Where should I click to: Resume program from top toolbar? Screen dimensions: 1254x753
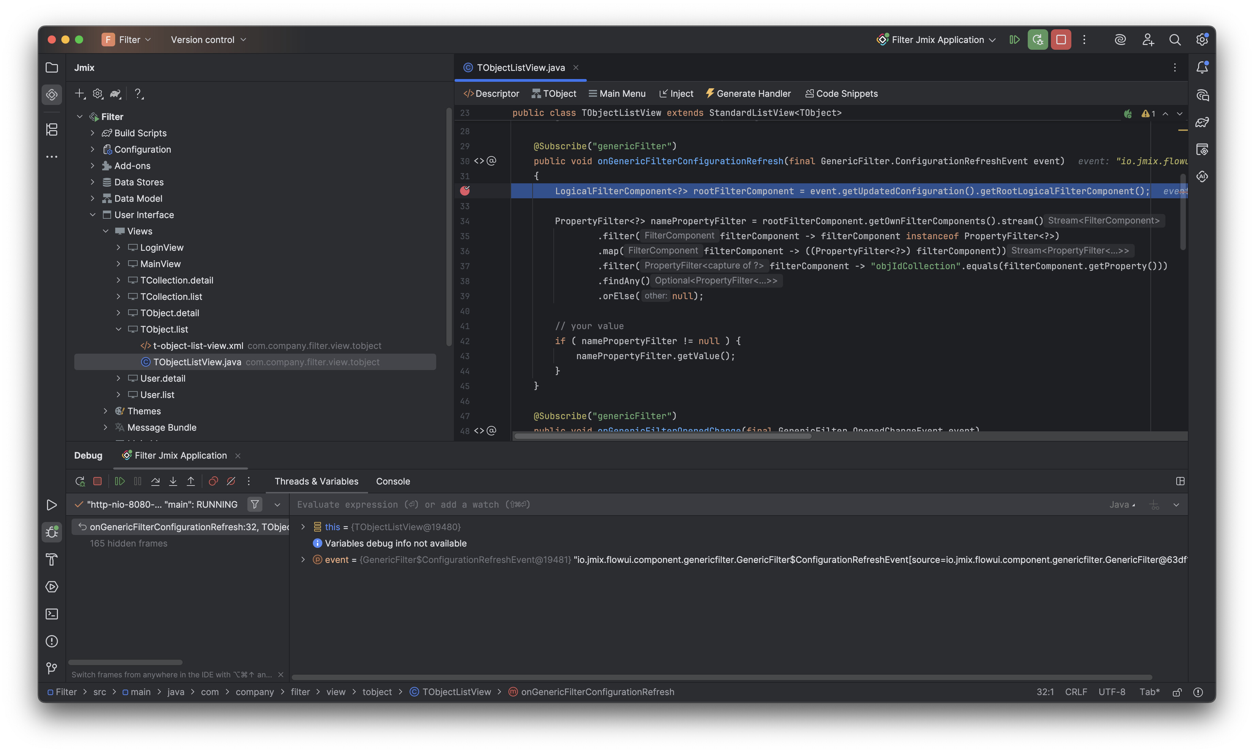1014,40
